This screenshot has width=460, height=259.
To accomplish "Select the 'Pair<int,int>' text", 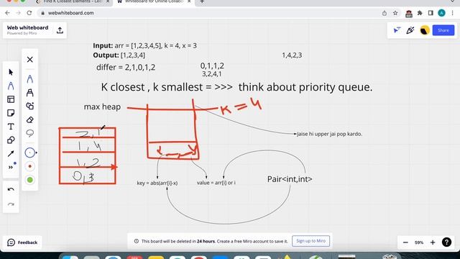I will click(290, 179).
